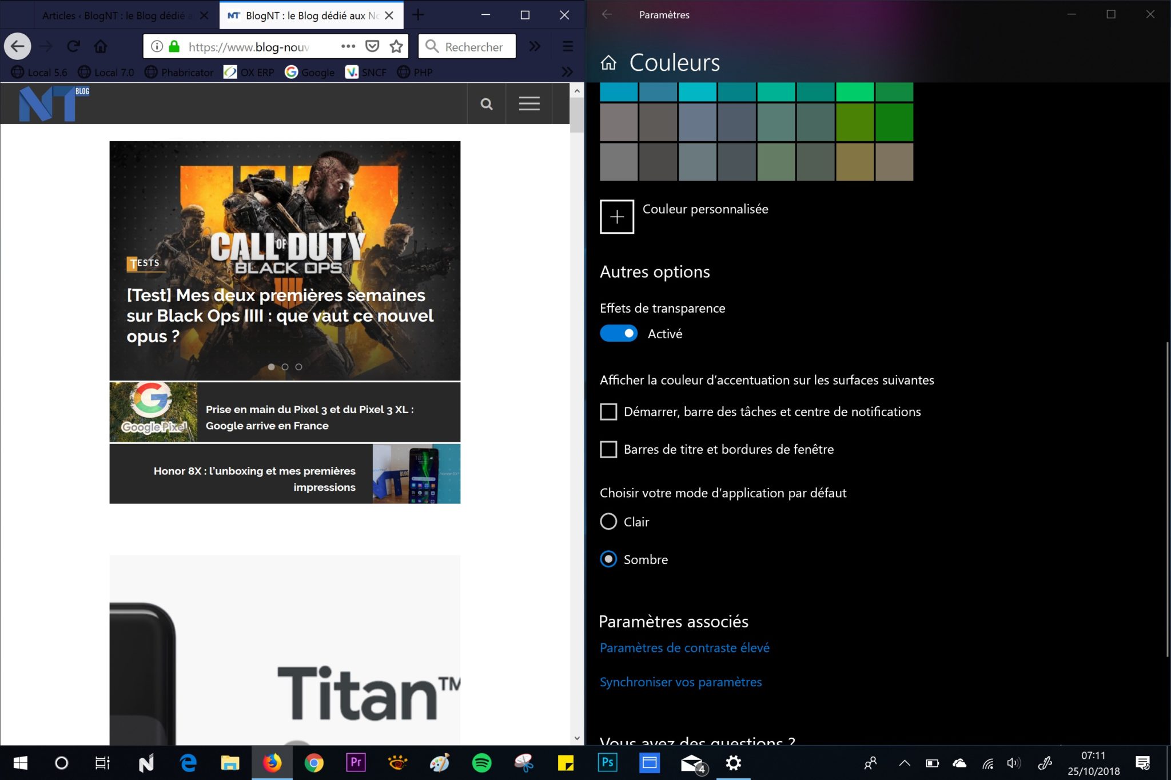Screen dimensions: 1171x780
Task: Pick the bright green color swatch
Action: tap(855, 92)
